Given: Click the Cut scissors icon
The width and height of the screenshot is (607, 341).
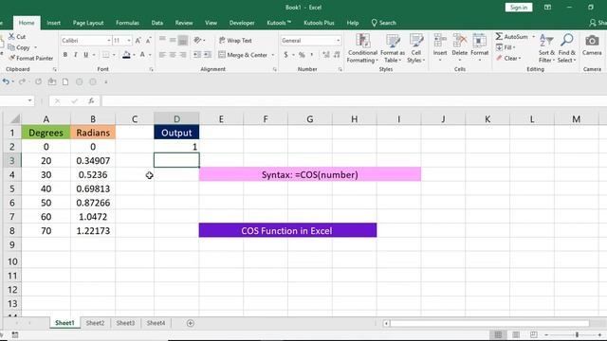Looking at the screenshot, I should point(11,36).
